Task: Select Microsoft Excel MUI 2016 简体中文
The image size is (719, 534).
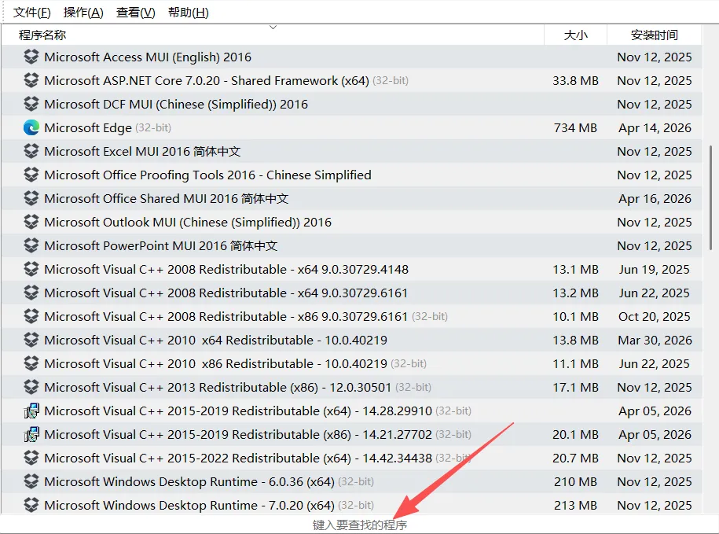Action: click(142, 151)
